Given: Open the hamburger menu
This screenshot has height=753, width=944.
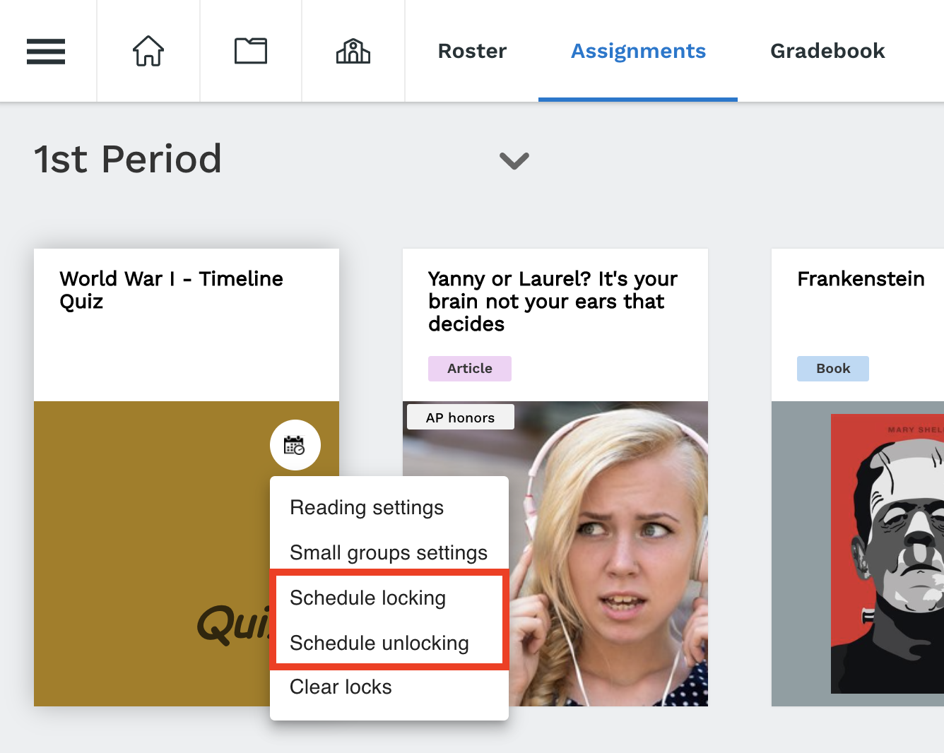Looking at the screenshot, I should tap(46, 52).
